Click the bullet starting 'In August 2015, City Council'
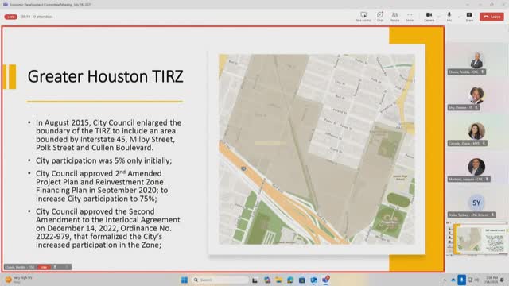Viewport: 509px width, 286px height. [x=108, y=135]
